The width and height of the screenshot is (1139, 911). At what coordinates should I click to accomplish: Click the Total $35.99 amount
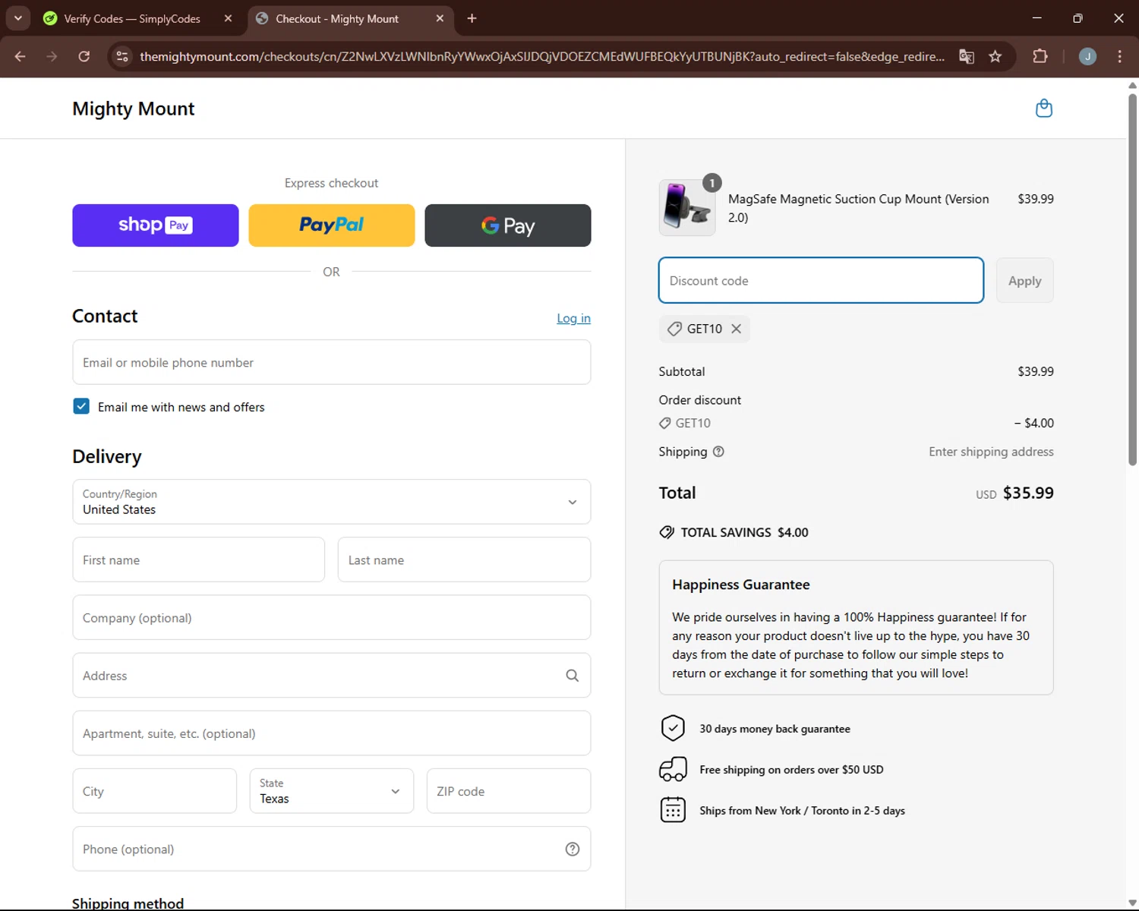(x=1028, y=493)
